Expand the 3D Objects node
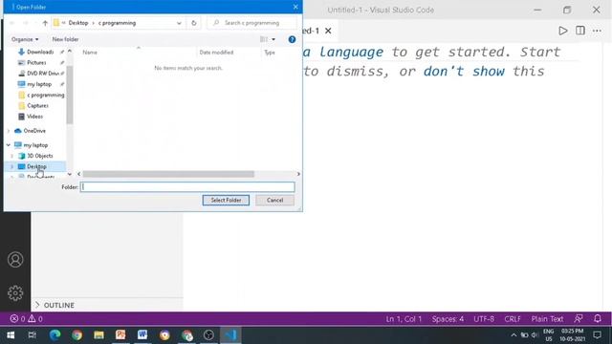Image resolution: width=612 pixels, height=344 pixels. (x=12, y=156)
